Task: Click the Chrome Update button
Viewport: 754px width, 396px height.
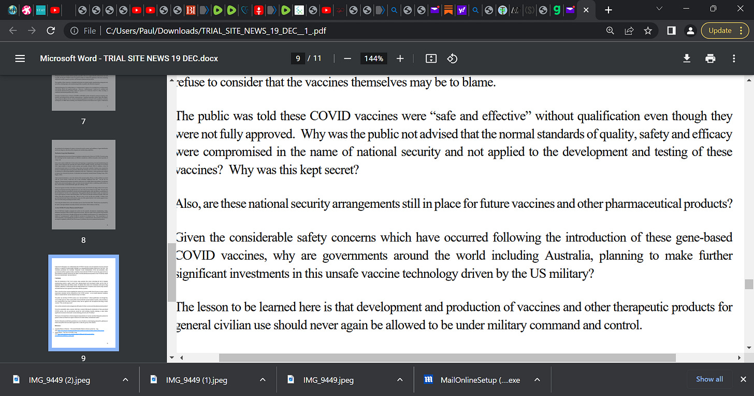Action: pyautogui.click(x=725, y=31)
